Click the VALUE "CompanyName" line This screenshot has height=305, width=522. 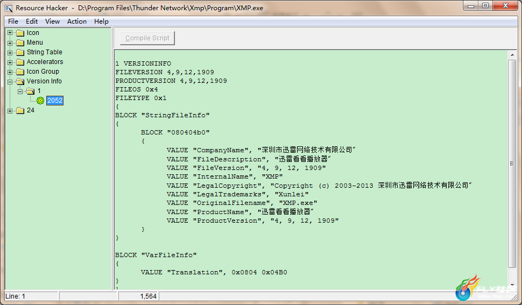click(x=261, y=150)
